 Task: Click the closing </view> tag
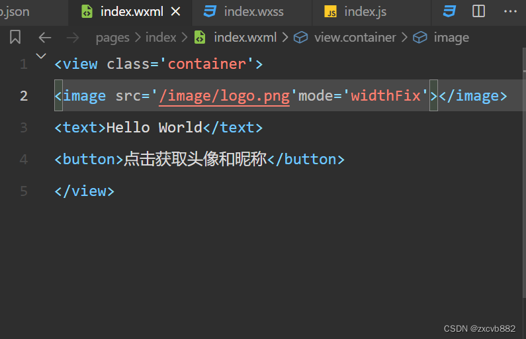click(85, 191)
